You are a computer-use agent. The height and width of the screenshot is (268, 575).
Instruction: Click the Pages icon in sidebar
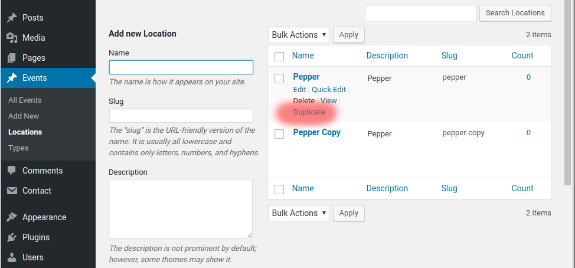(12, 58)
